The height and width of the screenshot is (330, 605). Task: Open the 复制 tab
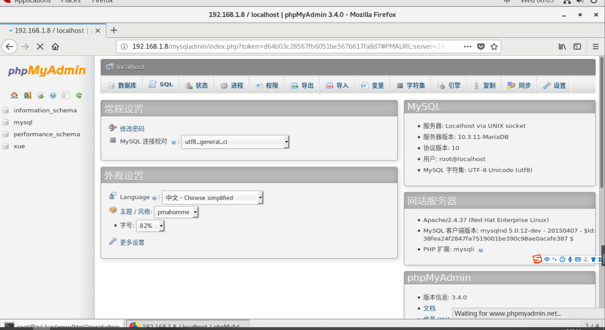(x=484, y=85)
